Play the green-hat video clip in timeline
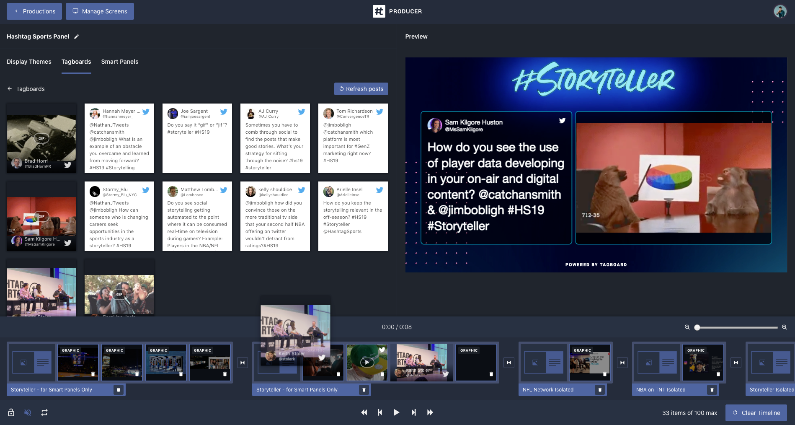 pyautogui.click(x=367, y=362)
